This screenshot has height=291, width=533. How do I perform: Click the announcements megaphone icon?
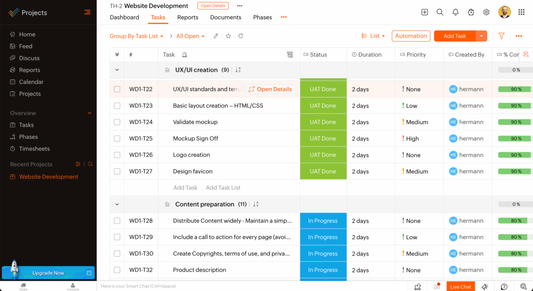[x=485, y=287]
